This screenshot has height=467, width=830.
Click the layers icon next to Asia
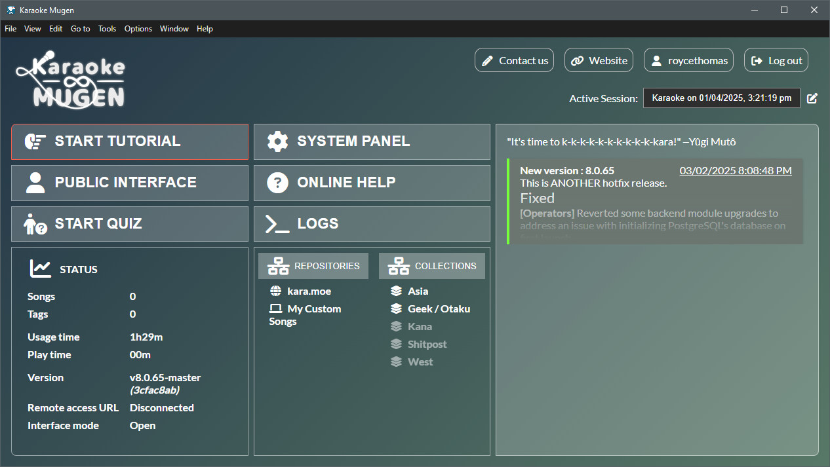[x=396, y=291]
